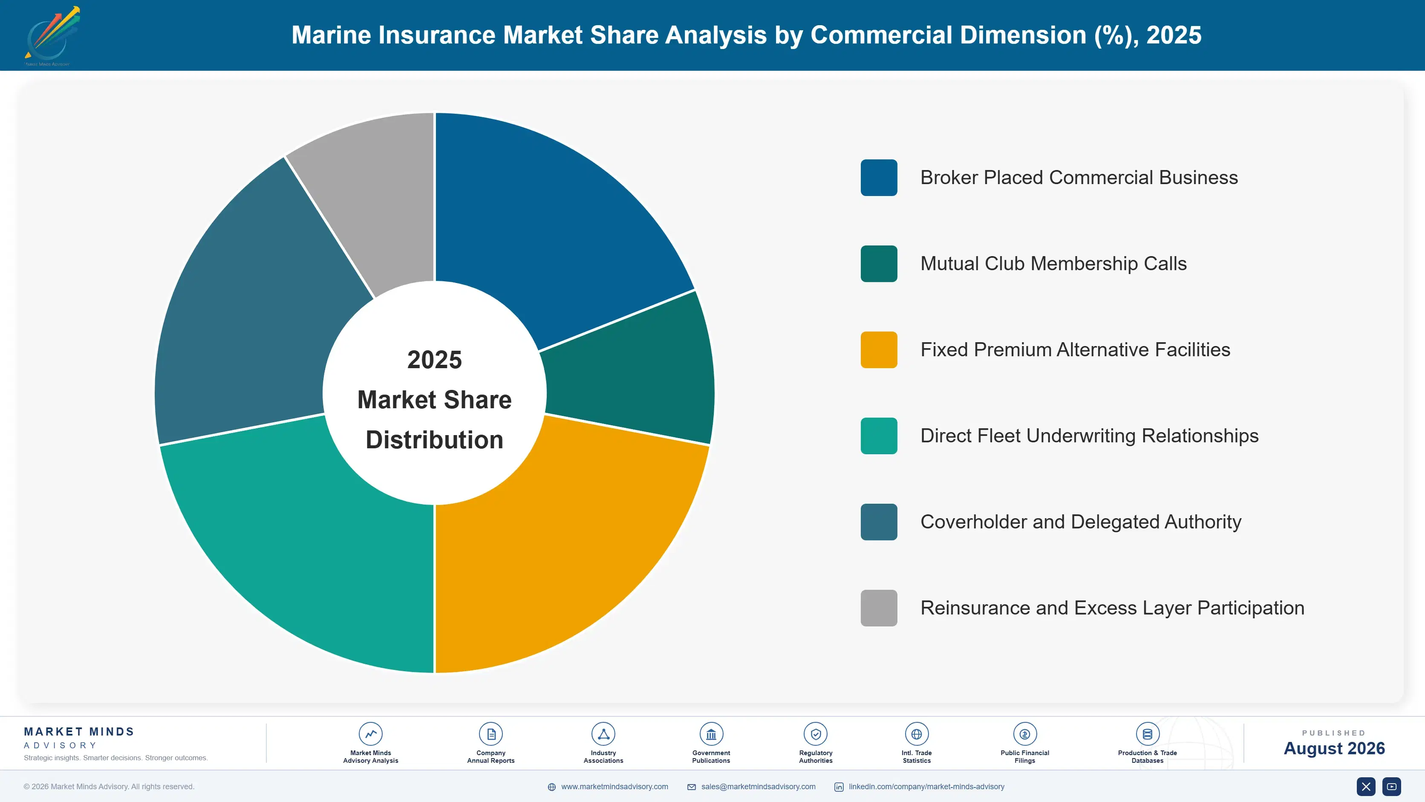The image size is (1425, 802).
Task: Click the 'Mutual Club Membership Calls' legend label
Action: click(1053, 264)
